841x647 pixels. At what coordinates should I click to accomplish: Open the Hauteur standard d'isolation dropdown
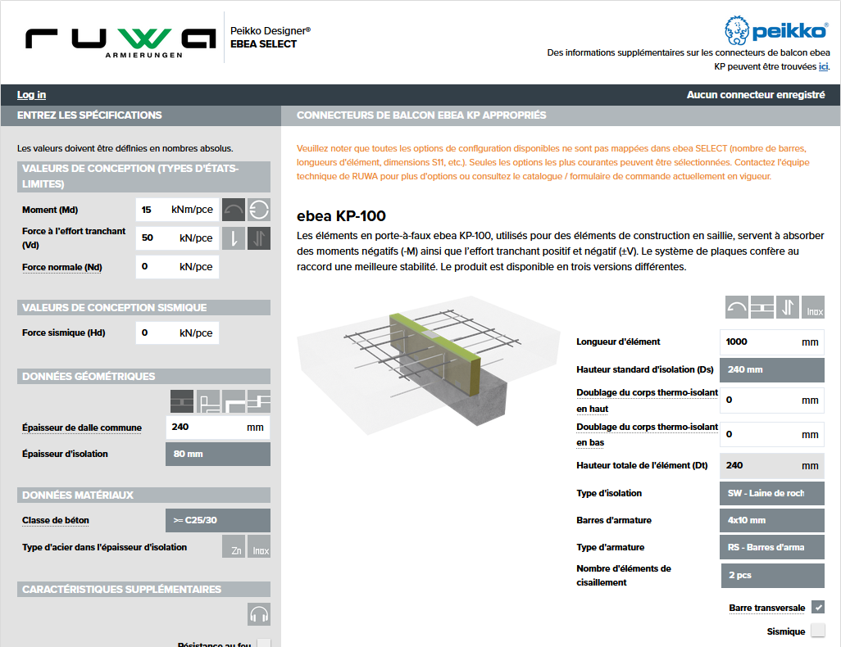772,370
